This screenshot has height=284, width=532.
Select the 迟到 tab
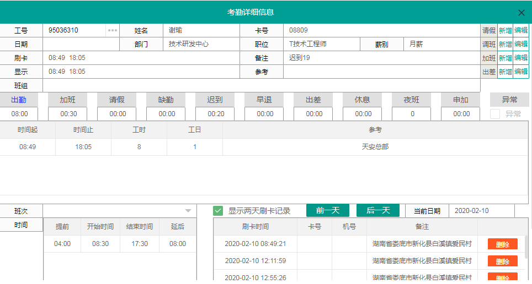(215, 100)
